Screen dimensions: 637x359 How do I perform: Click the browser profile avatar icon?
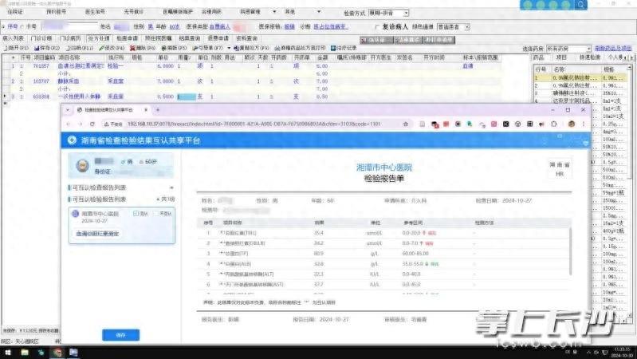pos(570,124)
